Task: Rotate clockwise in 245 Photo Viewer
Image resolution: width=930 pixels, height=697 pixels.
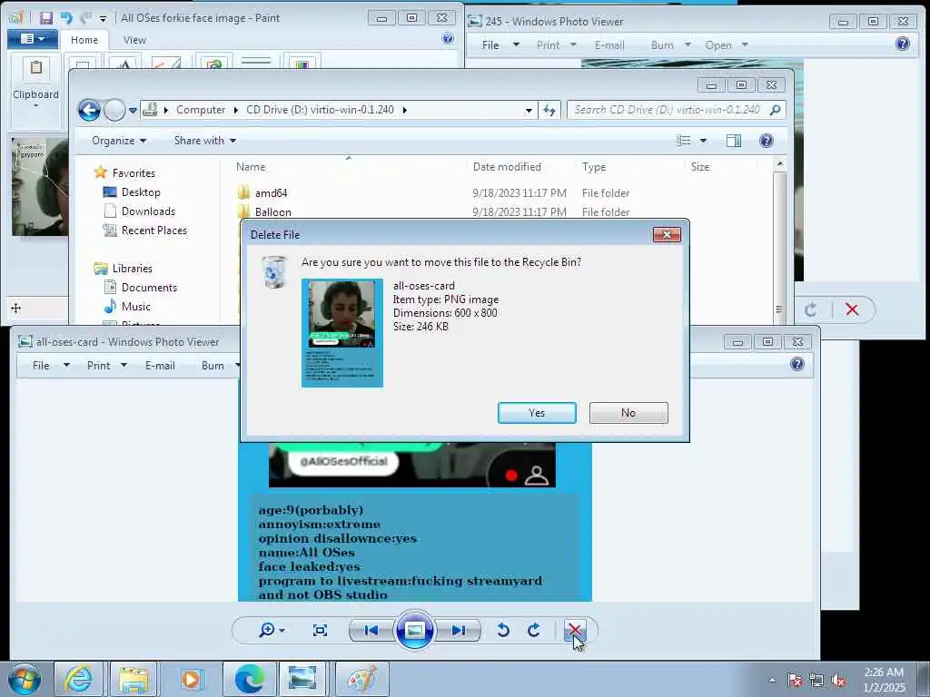Action: coord(811,309)
